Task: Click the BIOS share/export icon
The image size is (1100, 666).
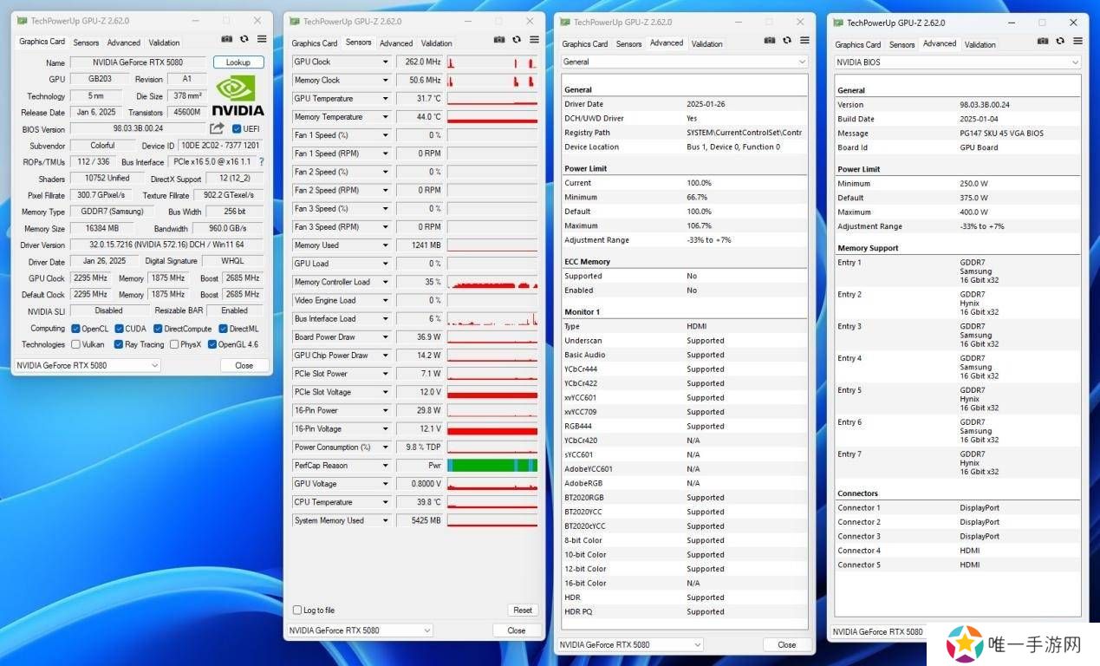Action: pos(217,128)
